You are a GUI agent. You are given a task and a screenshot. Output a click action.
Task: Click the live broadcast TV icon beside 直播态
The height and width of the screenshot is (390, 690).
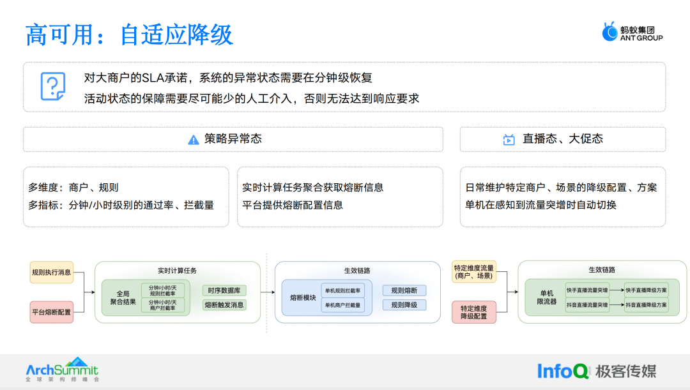[x=509, y=140]
